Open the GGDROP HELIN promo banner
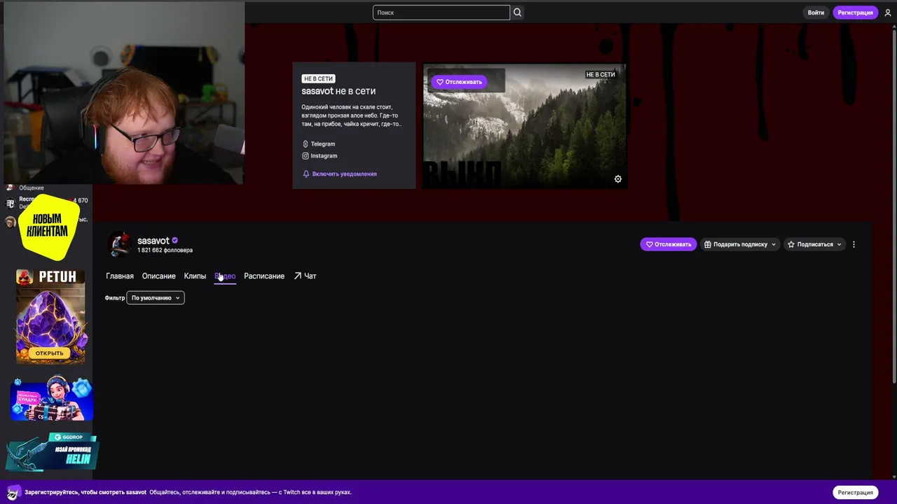The image size is (897, 504). coord(52,451)
